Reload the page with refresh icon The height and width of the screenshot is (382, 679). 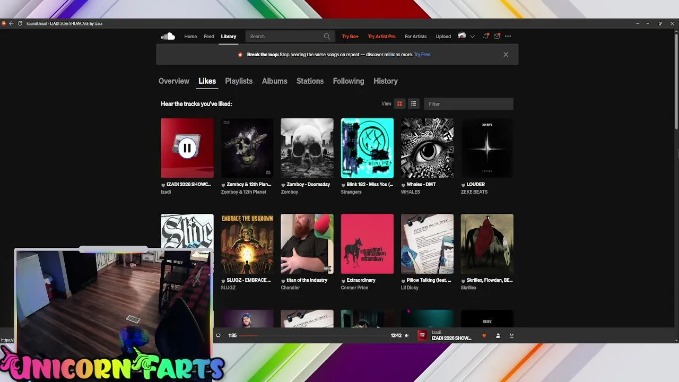pyautogui.click(x=20, y=23)
